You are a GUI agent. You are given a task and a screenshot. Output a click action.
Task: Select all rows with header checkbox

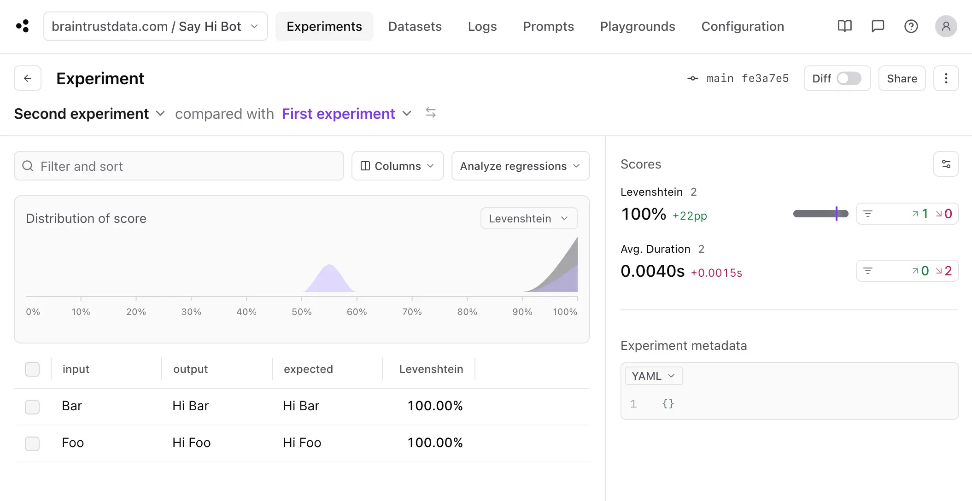[32, 369]
